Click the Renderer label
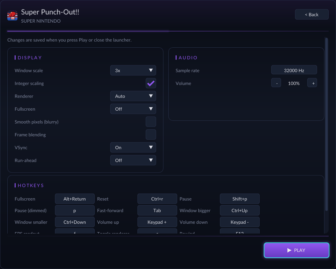The image size is (336, 269). click(24, 96)
